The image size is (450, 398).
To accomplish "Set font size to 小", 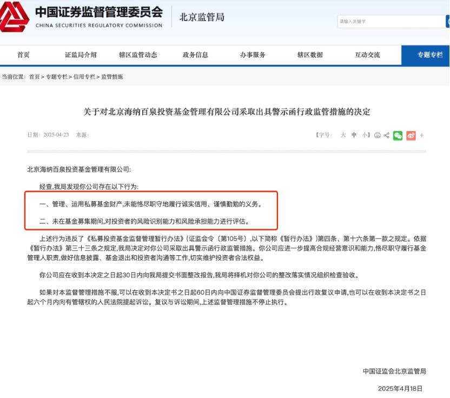I will 365,135.
